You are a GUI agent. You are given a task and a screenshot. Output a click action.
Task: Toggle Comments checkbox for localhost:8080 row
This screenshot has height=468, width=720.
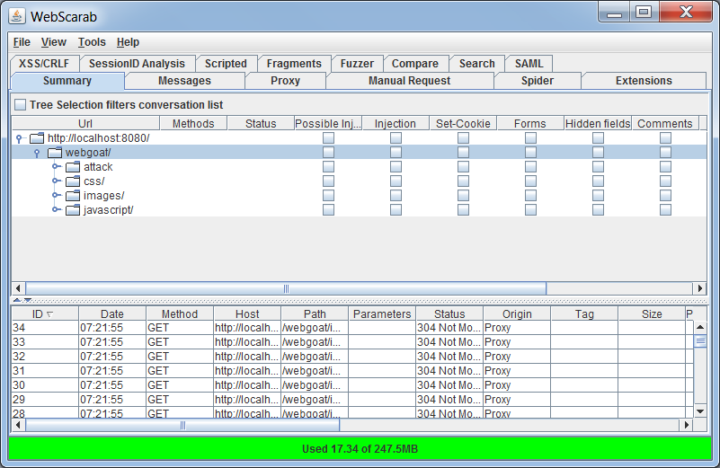click(665, 138)
